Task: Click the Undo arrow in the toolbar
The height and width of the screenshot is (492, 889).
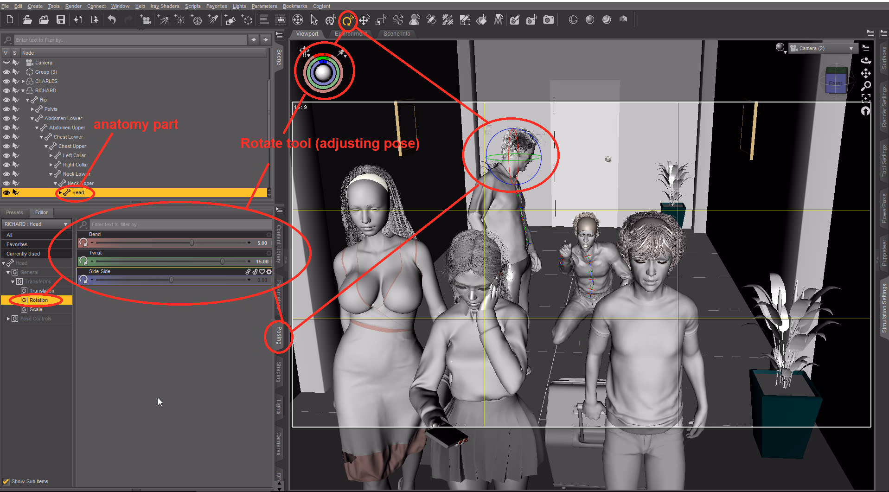Action: pyautogui.click(x=112, y=20)
